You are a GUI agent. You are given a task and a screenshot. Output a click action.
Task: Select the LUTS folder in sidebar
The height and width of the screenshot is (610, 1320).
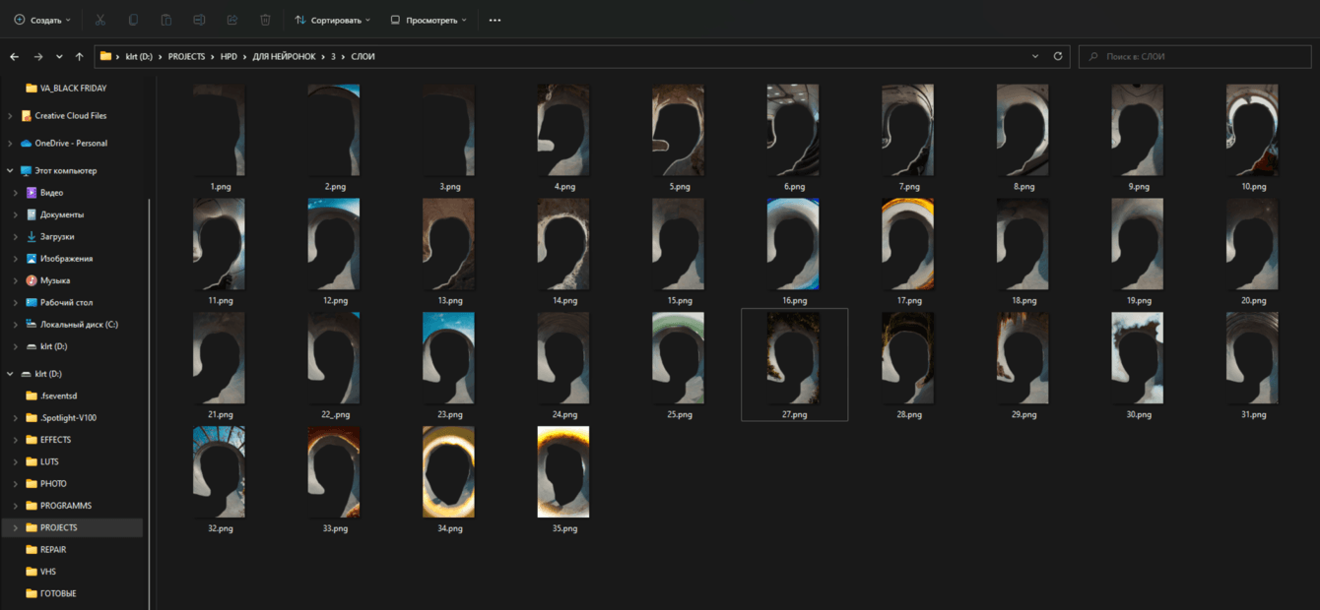(49, 461)
